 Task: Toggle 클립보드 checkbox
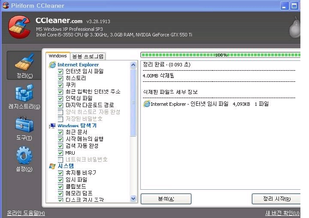61,186
